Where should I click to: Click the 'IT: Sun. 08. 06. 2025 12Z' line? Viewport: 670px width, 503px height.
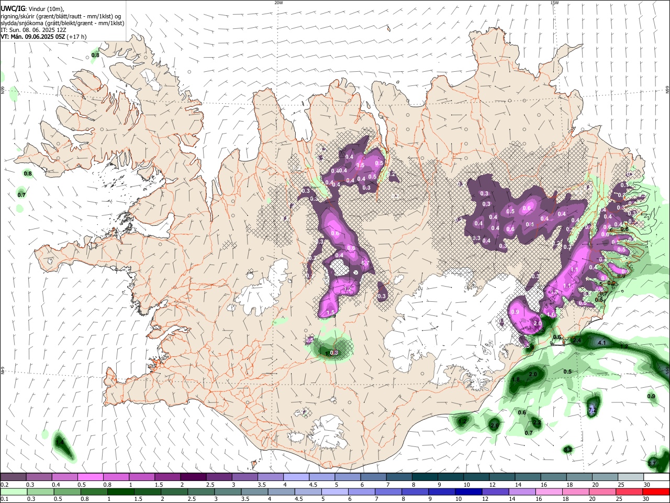33,30
